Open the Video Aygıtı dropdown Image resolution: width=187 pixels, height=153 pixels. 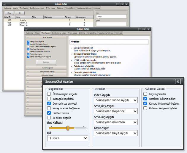pyautogui.click(x=116, y=100)
